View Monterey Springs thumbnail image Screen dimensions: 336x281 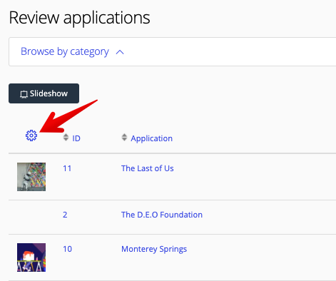(31, 257)
